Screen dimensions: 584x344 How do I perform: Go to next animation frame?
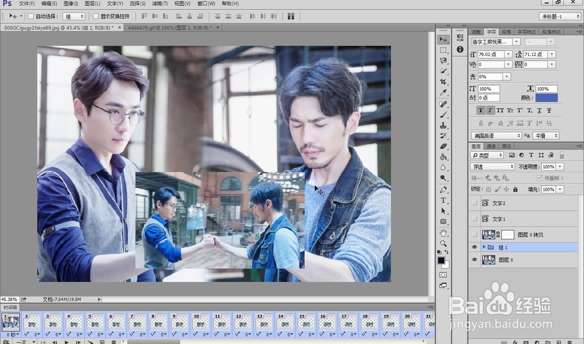79,342
